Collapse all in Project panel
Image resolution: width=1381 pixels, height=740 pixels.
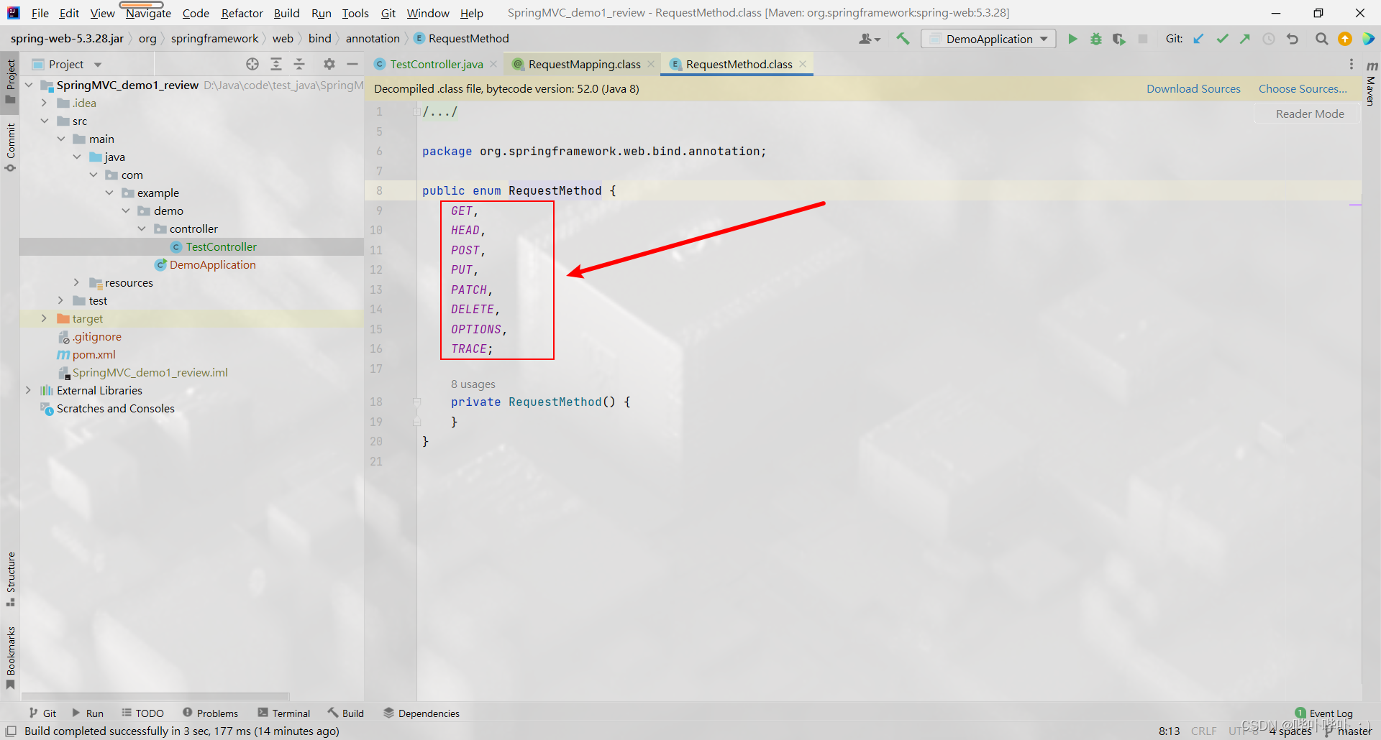pos(299,64)
